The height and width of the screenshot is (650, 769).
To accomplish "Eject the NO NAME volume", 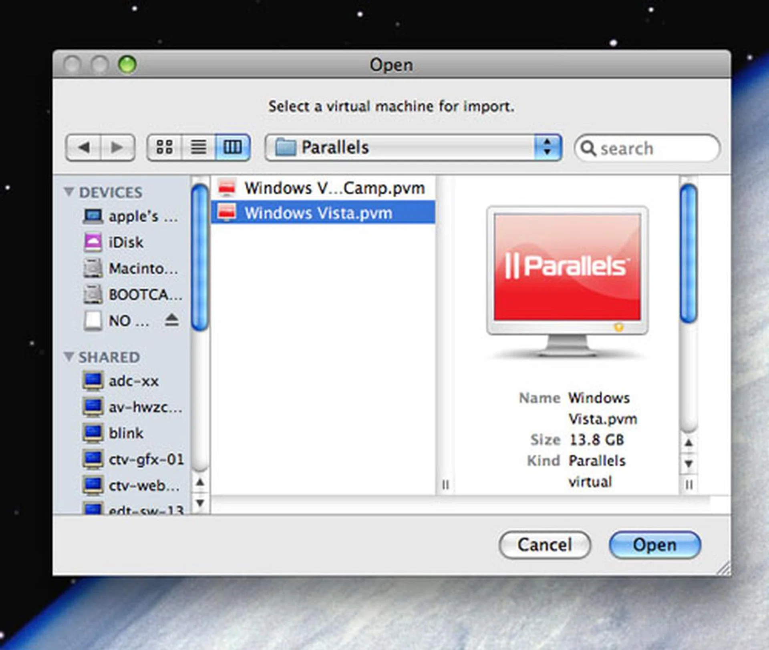I will point(171,320).
